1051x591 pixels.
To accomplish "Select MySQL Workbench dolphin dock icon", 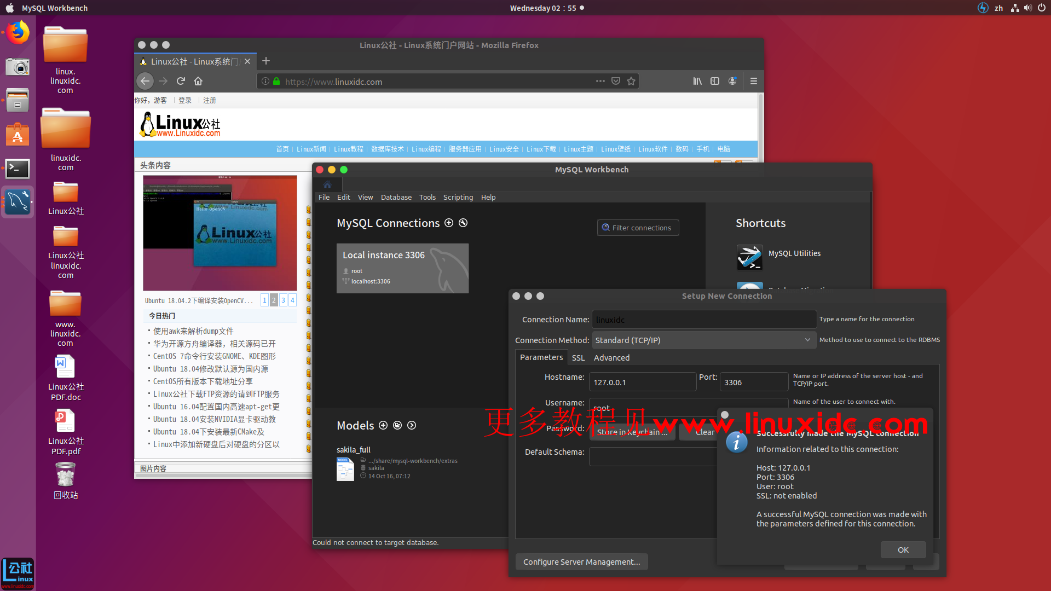I will pyautogui.click(x=18, y=202).
